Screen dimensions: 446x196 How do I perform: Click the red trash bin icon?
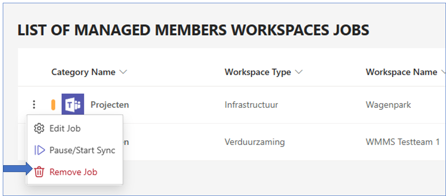pos(39,172)
